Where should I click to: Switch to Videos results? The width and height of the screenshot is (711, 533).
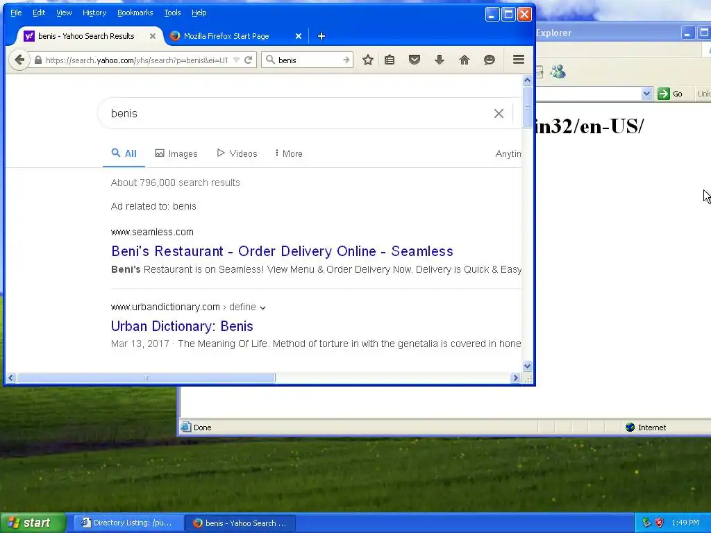coord(237,153)
